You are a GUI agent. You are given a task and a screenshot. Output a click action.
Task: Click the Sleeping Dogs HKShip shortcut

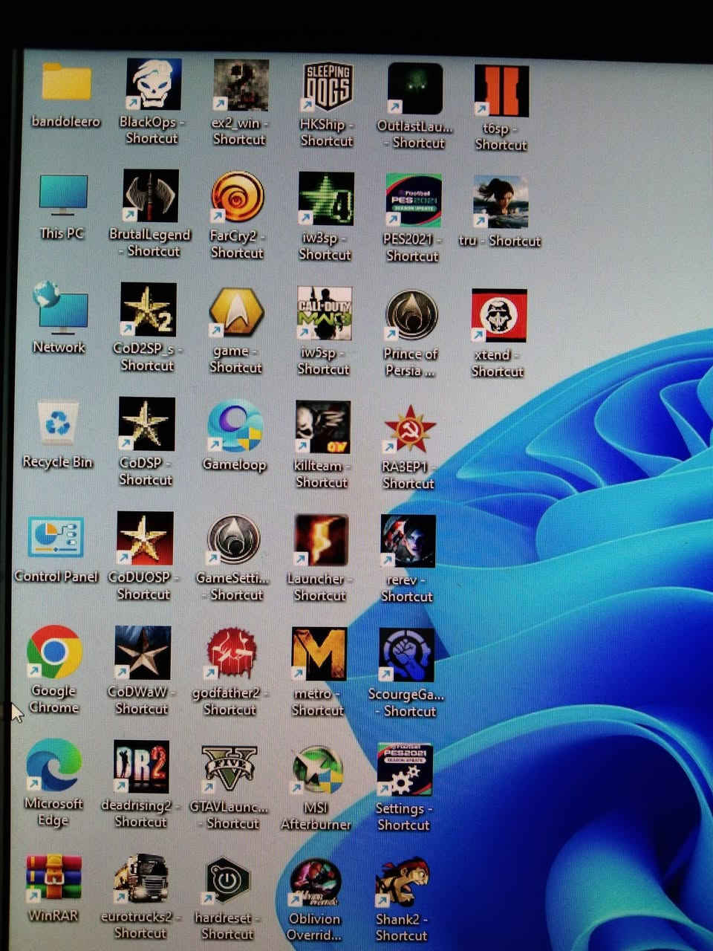click(x=327, y=88)
